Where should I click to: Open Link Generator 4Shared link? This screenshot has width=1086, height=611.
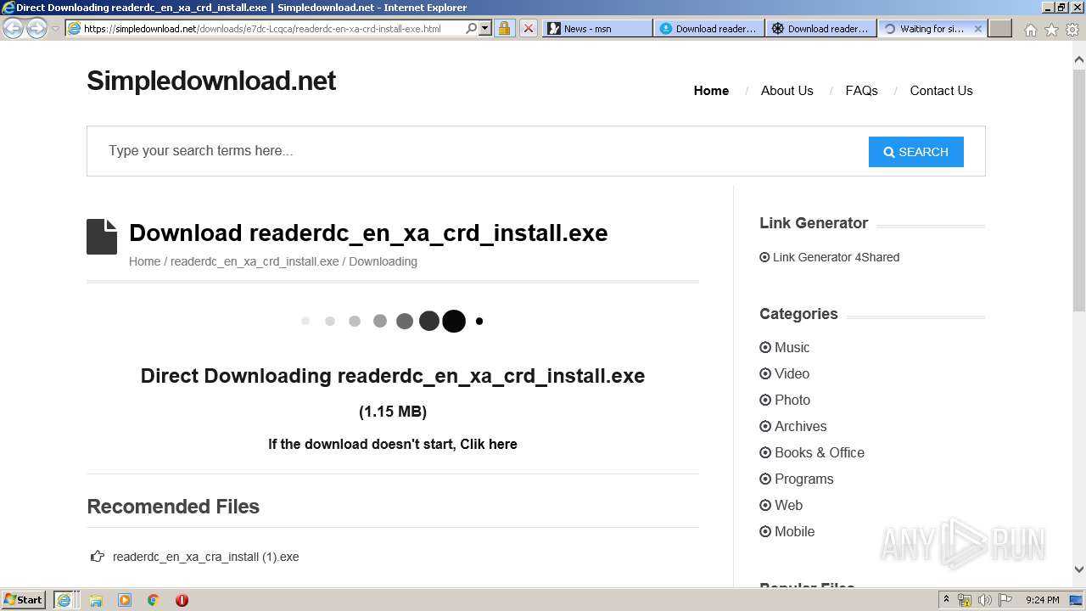836,257
